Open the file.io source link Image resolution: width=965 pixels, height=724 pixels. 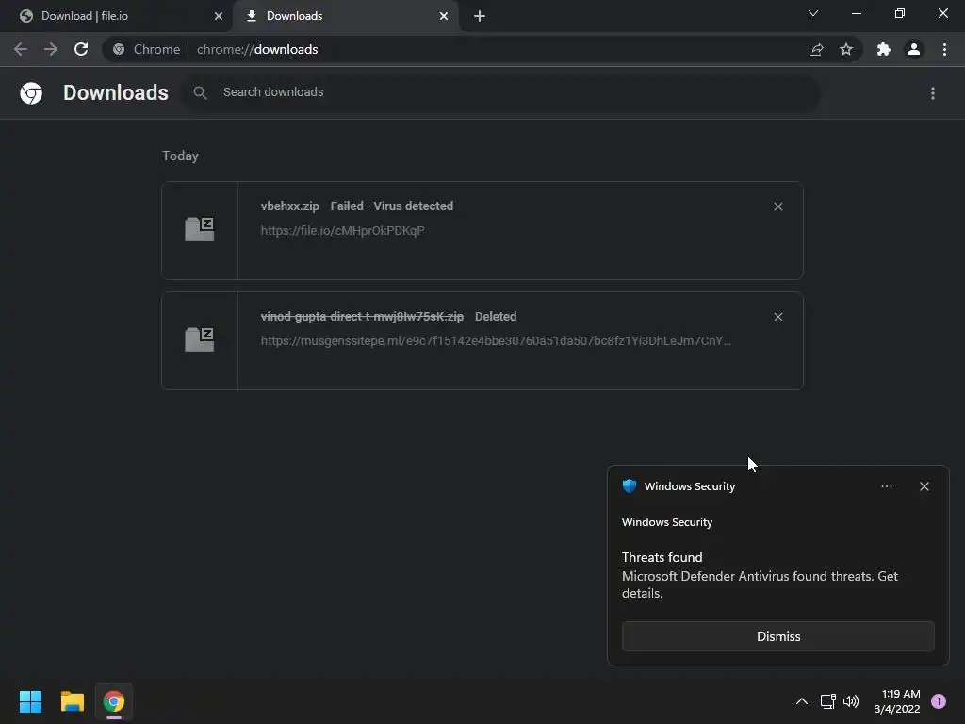343,230
